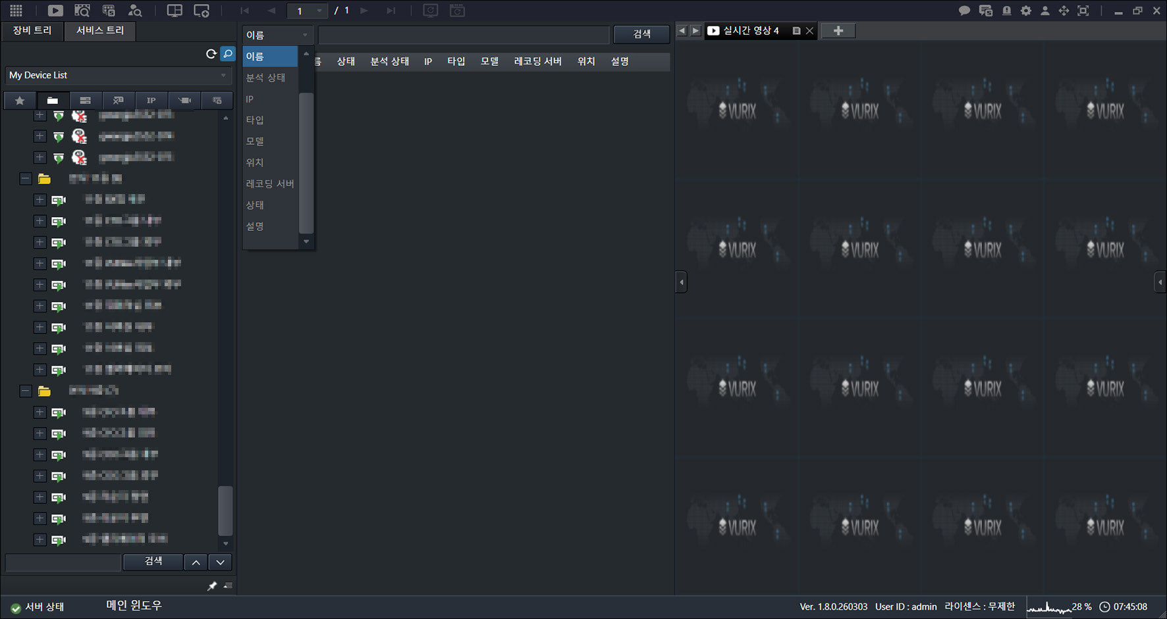Select the disconnected devices filter
The height and width of the screenshot is (619, 1167).
tap(119, 101)
